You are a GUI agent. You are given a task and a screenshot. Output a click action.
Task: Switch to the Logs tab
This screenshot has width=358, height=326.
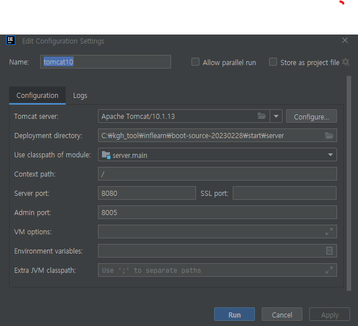click(80, 95)
